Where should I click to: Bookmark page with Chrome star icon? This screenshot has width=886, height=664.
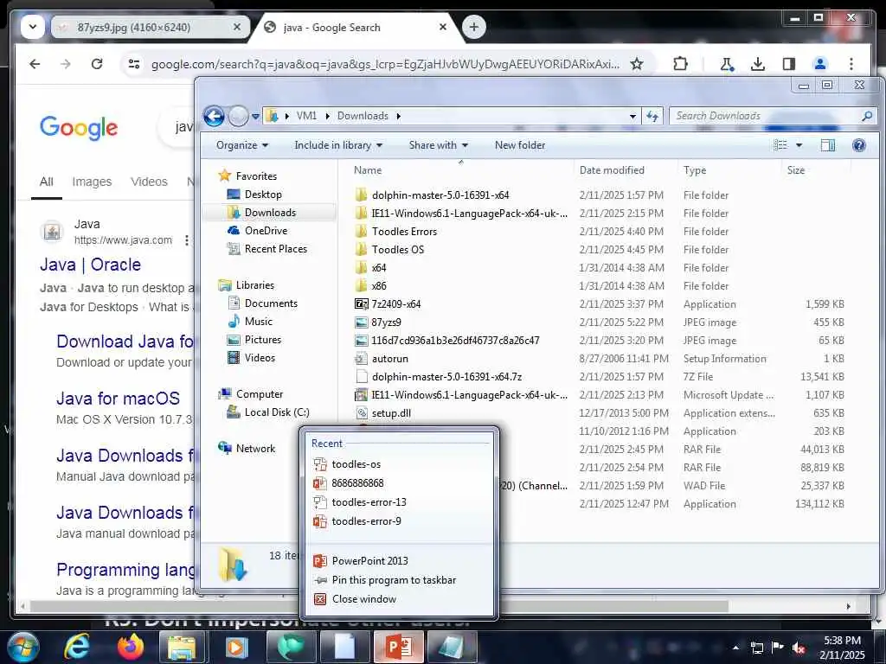pyautogui.click(x=637, y=64)
